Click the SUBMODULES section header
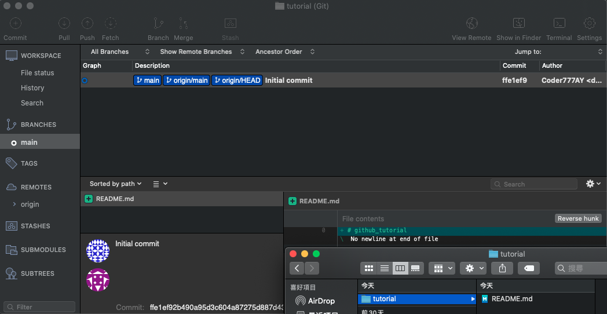607x314 pixels. tap(43, 250)
